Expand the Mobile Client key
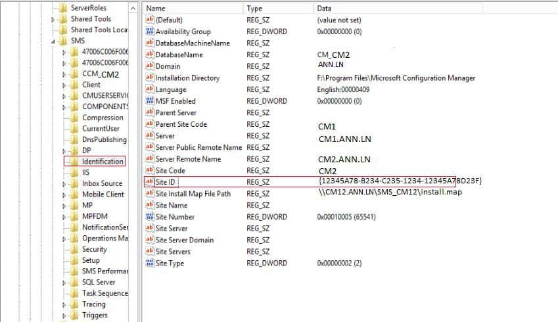The height and width of the screenshot is (322, 558). coord(64,195)
